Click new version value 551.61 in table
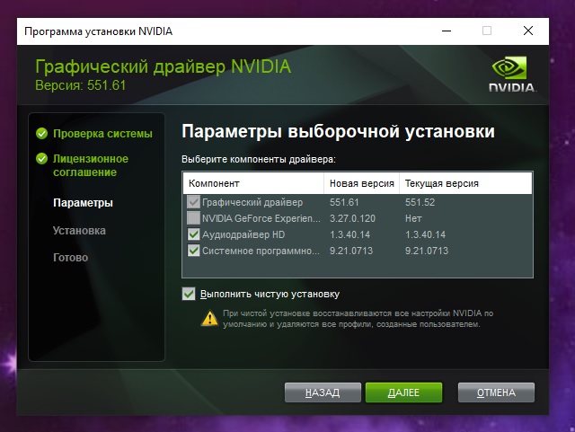 click(344, 202)
